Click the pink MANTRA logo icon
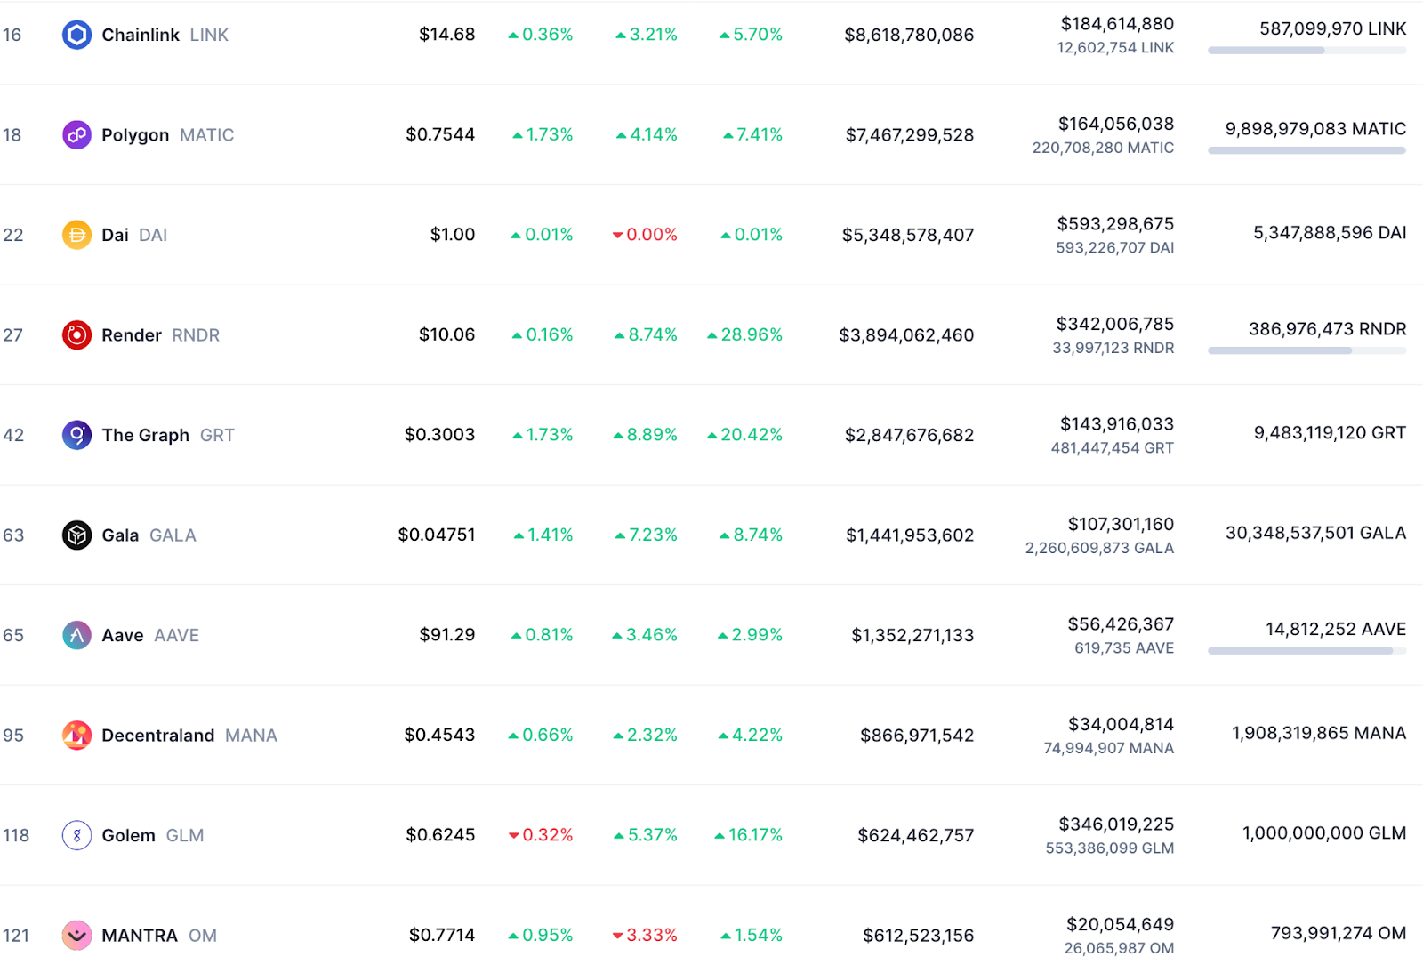This screenshot has width=1423, height=957. (76, 935)
